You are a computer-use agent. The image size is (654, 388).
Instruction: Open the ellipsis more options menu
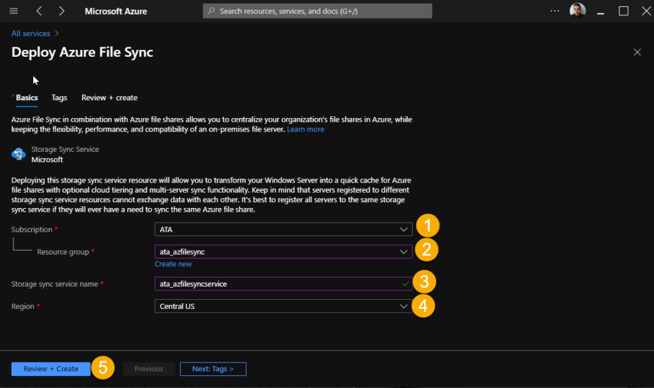point(554,10)
